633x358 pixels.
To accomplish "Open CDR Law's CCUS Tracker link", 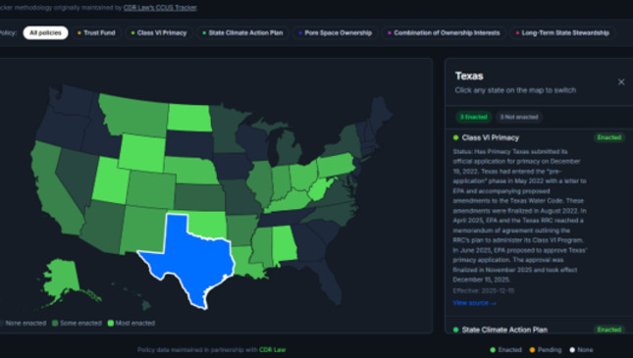I will coord(160,8).
